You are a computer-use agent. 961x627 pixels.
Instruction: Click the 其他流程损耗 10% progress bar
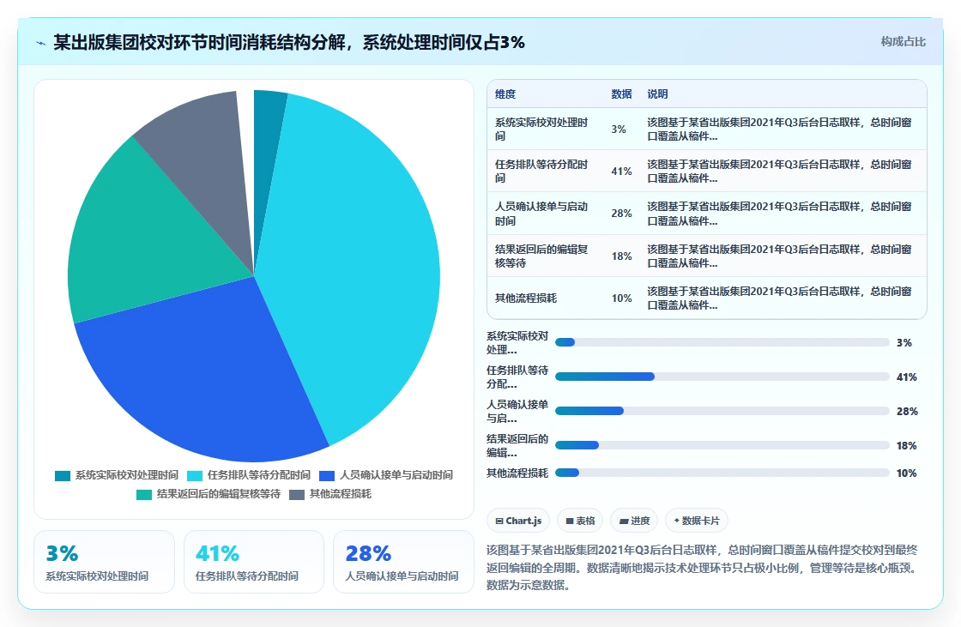[722, 473]
